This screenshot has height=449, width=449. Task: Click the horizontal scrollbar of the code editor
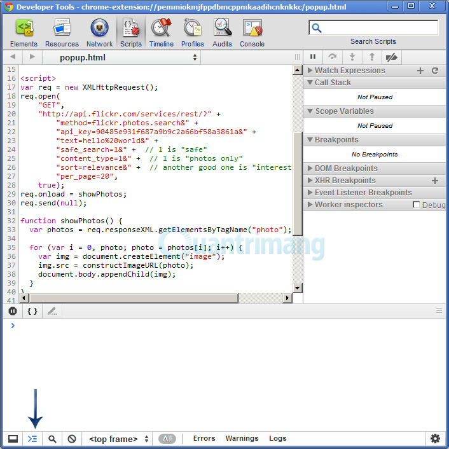pos(134,298)
